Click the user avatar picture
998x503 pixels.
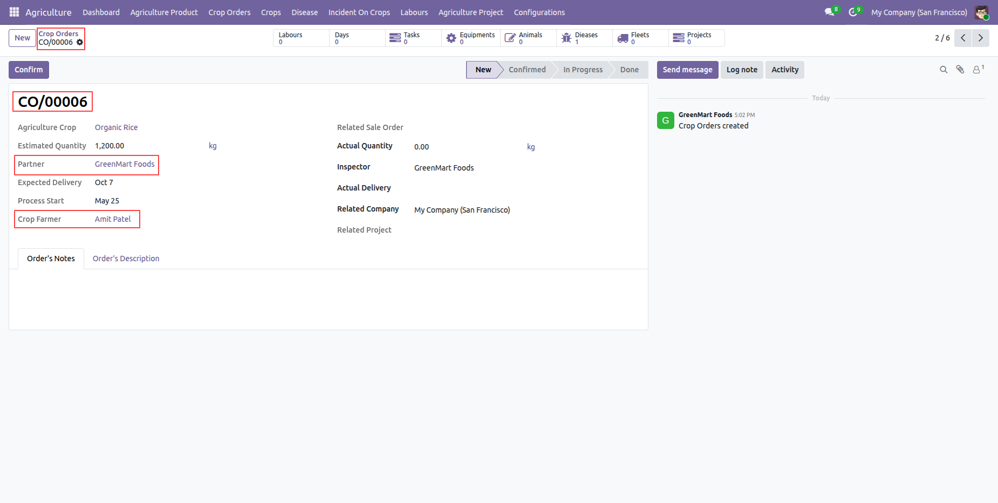tap(981, 12)
